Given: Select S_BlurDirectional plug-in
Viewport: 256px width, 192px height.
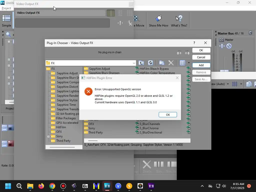Looking at the screenshot, I should coord(151,132).
